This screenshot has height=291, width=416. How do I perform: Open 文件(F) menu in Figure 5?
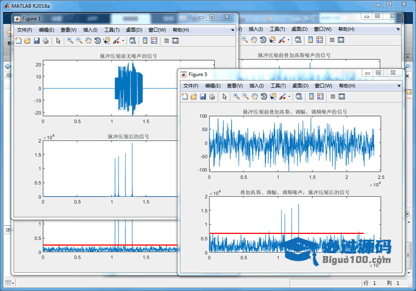(x=191, y=86)
